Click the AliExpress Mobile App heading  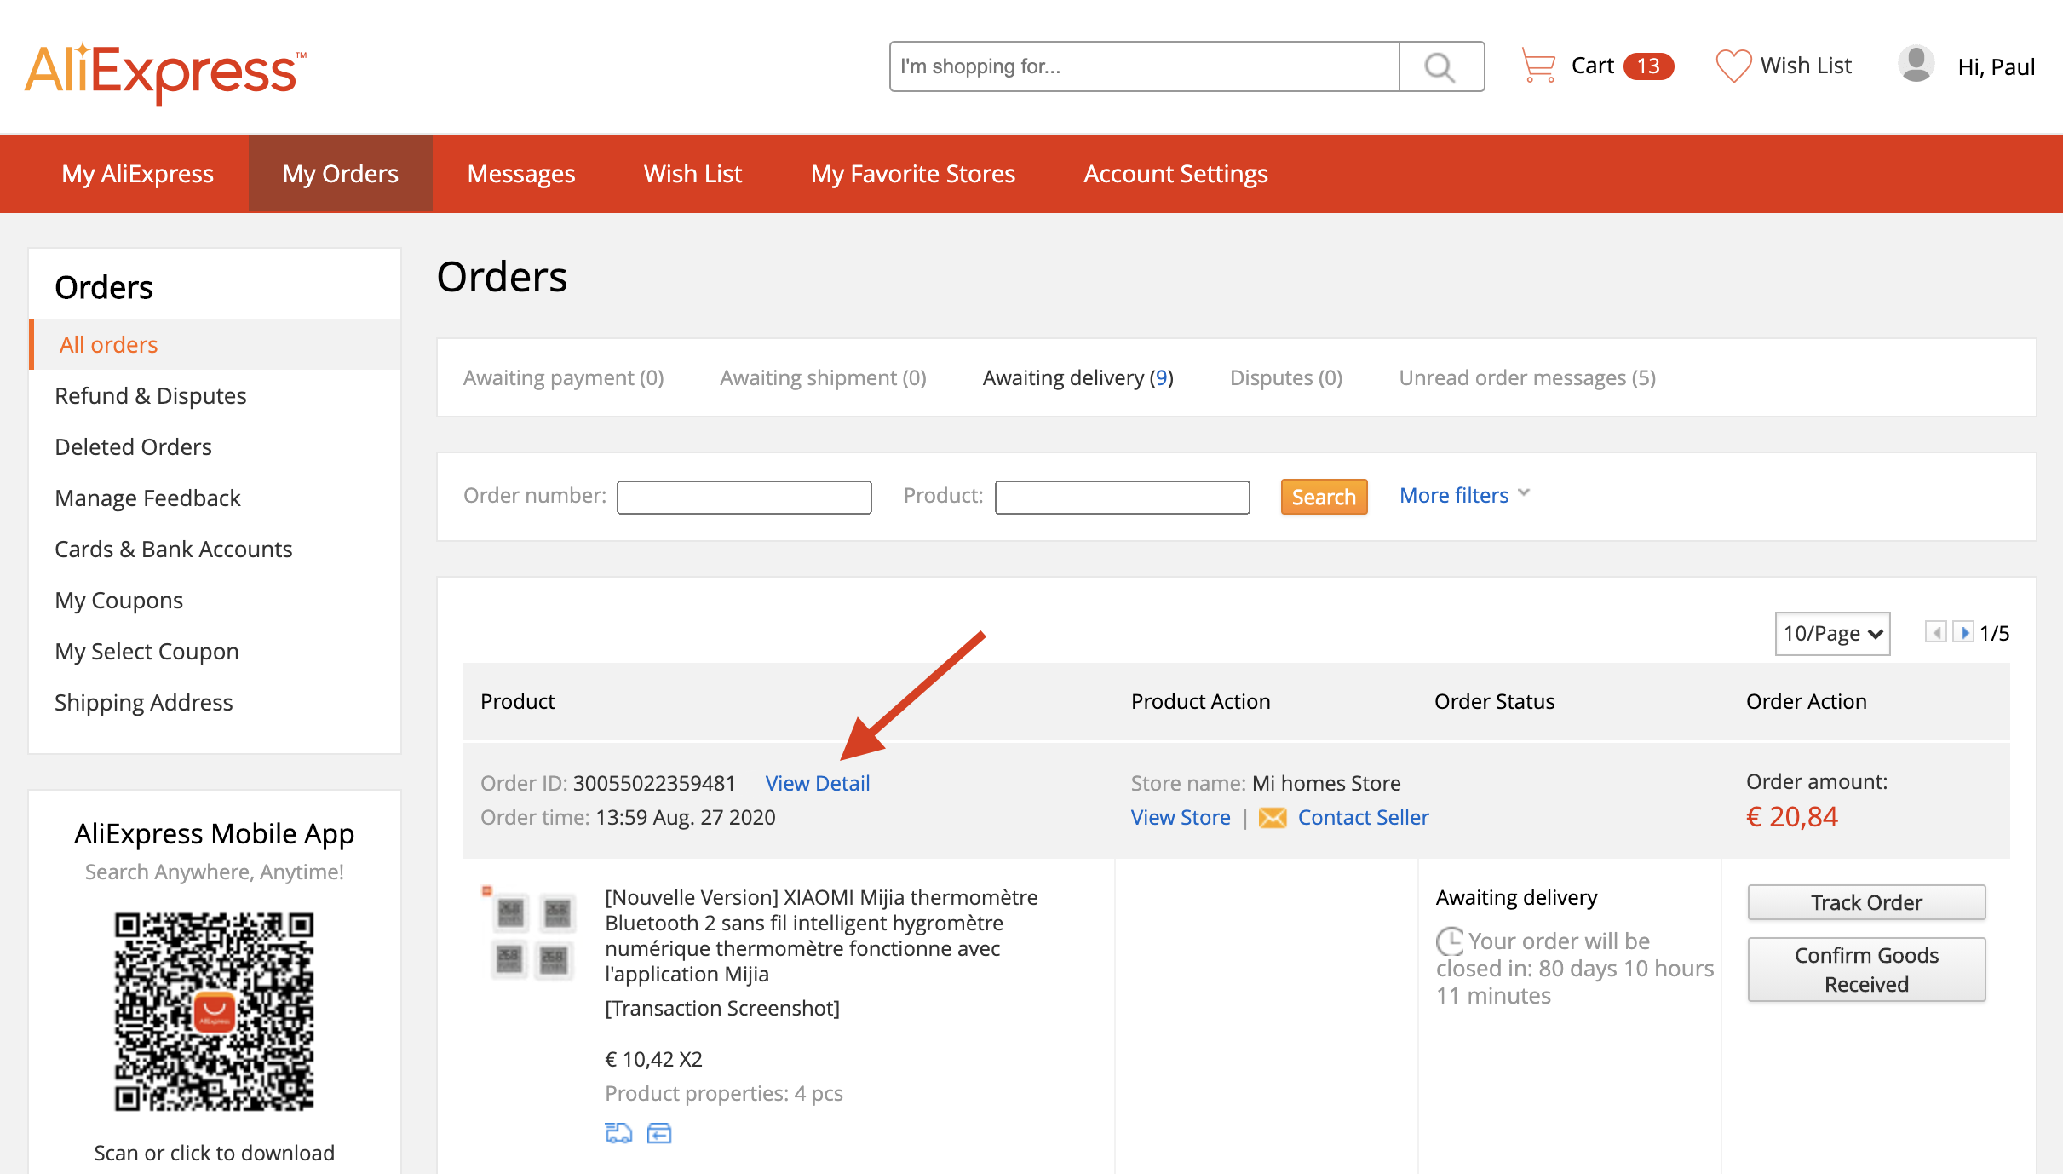[x=215, y=833]
